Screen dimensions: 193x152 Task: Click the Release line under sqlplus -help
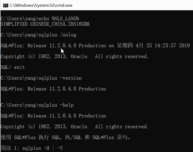click(x=53, y=116)
